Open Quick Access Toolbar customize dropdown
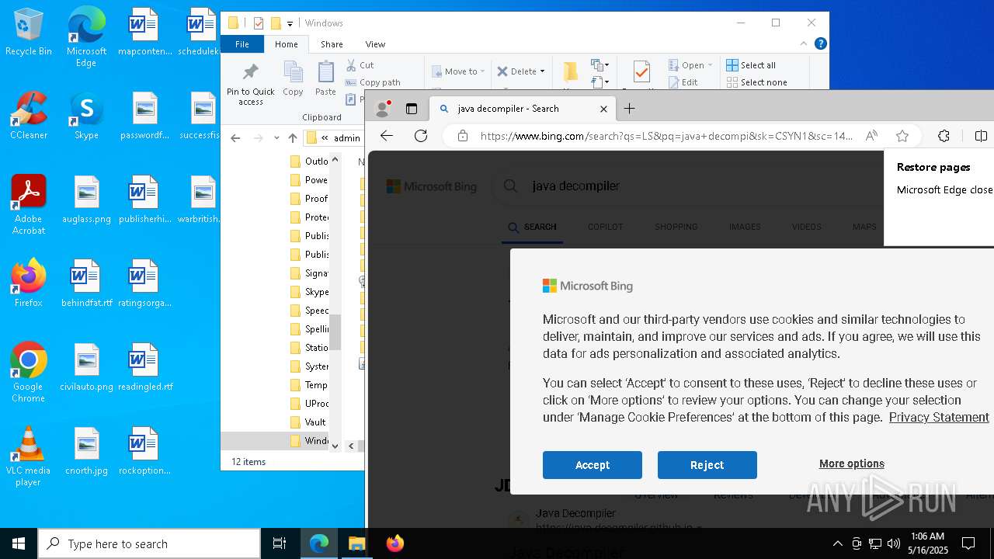Screen dimensions: 994x559 (290, 23)
